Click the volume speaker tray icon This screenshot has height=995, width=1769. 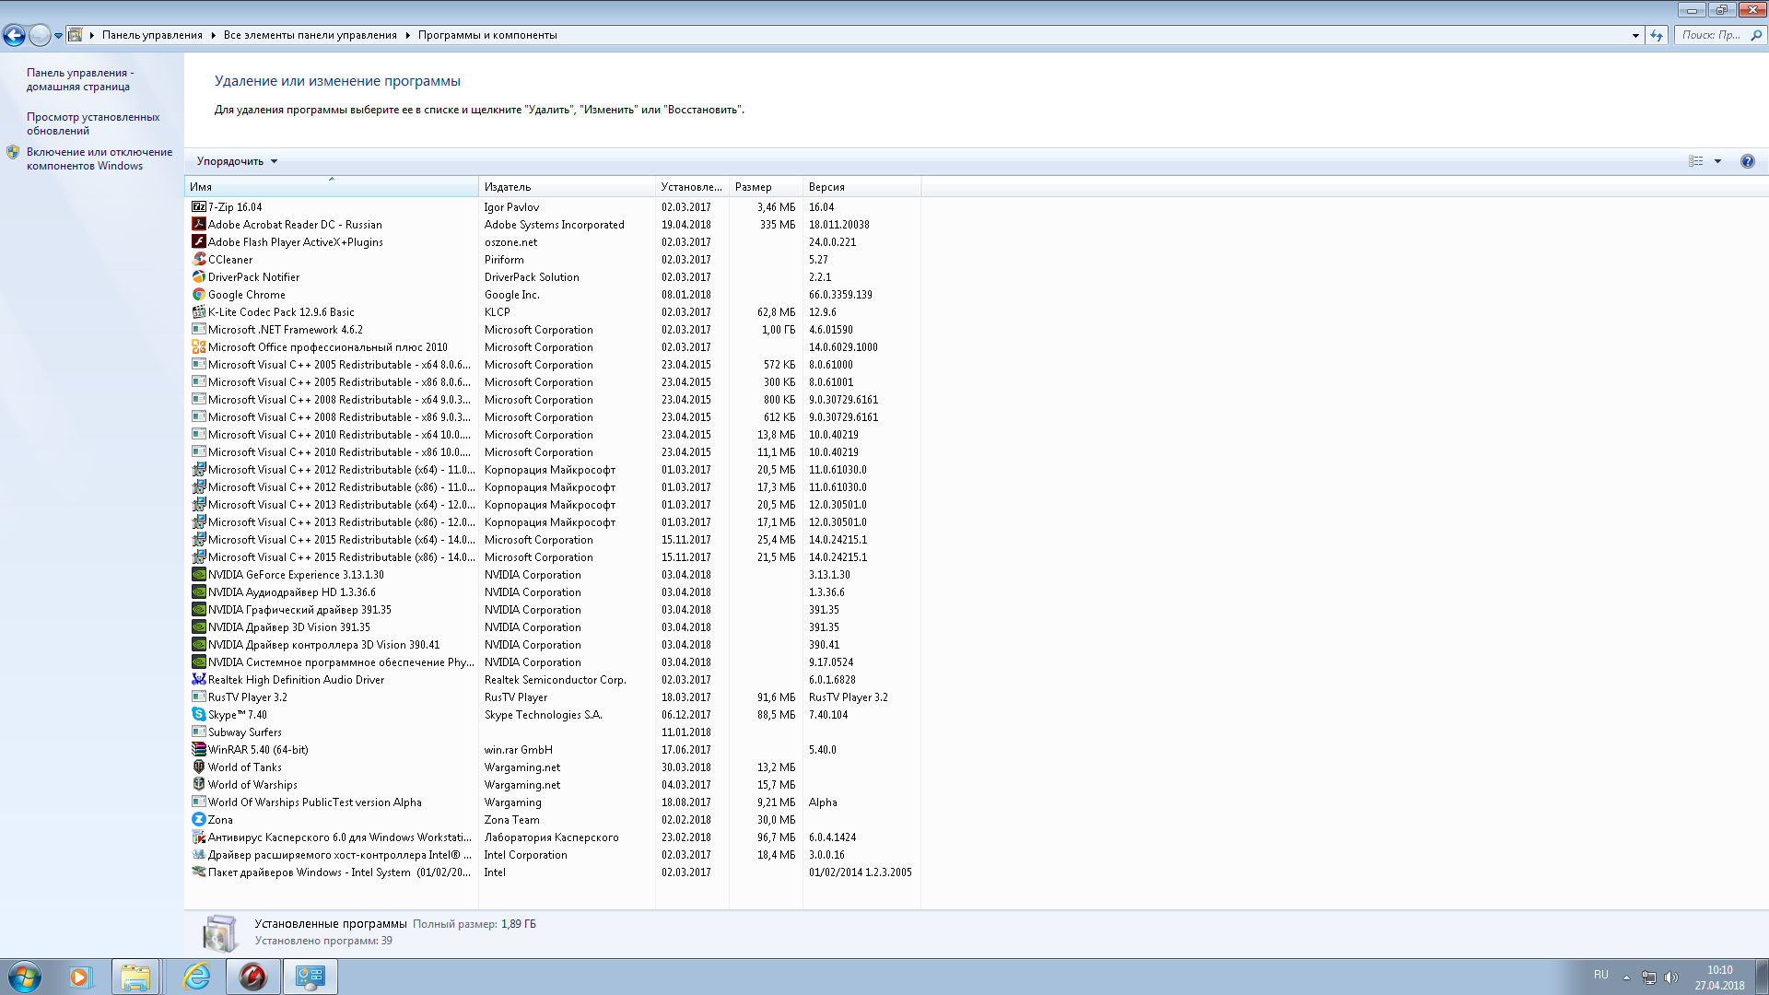click(1671, 977)
